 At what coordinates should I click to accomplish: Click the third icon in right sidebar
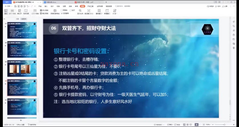click(234, 31)
